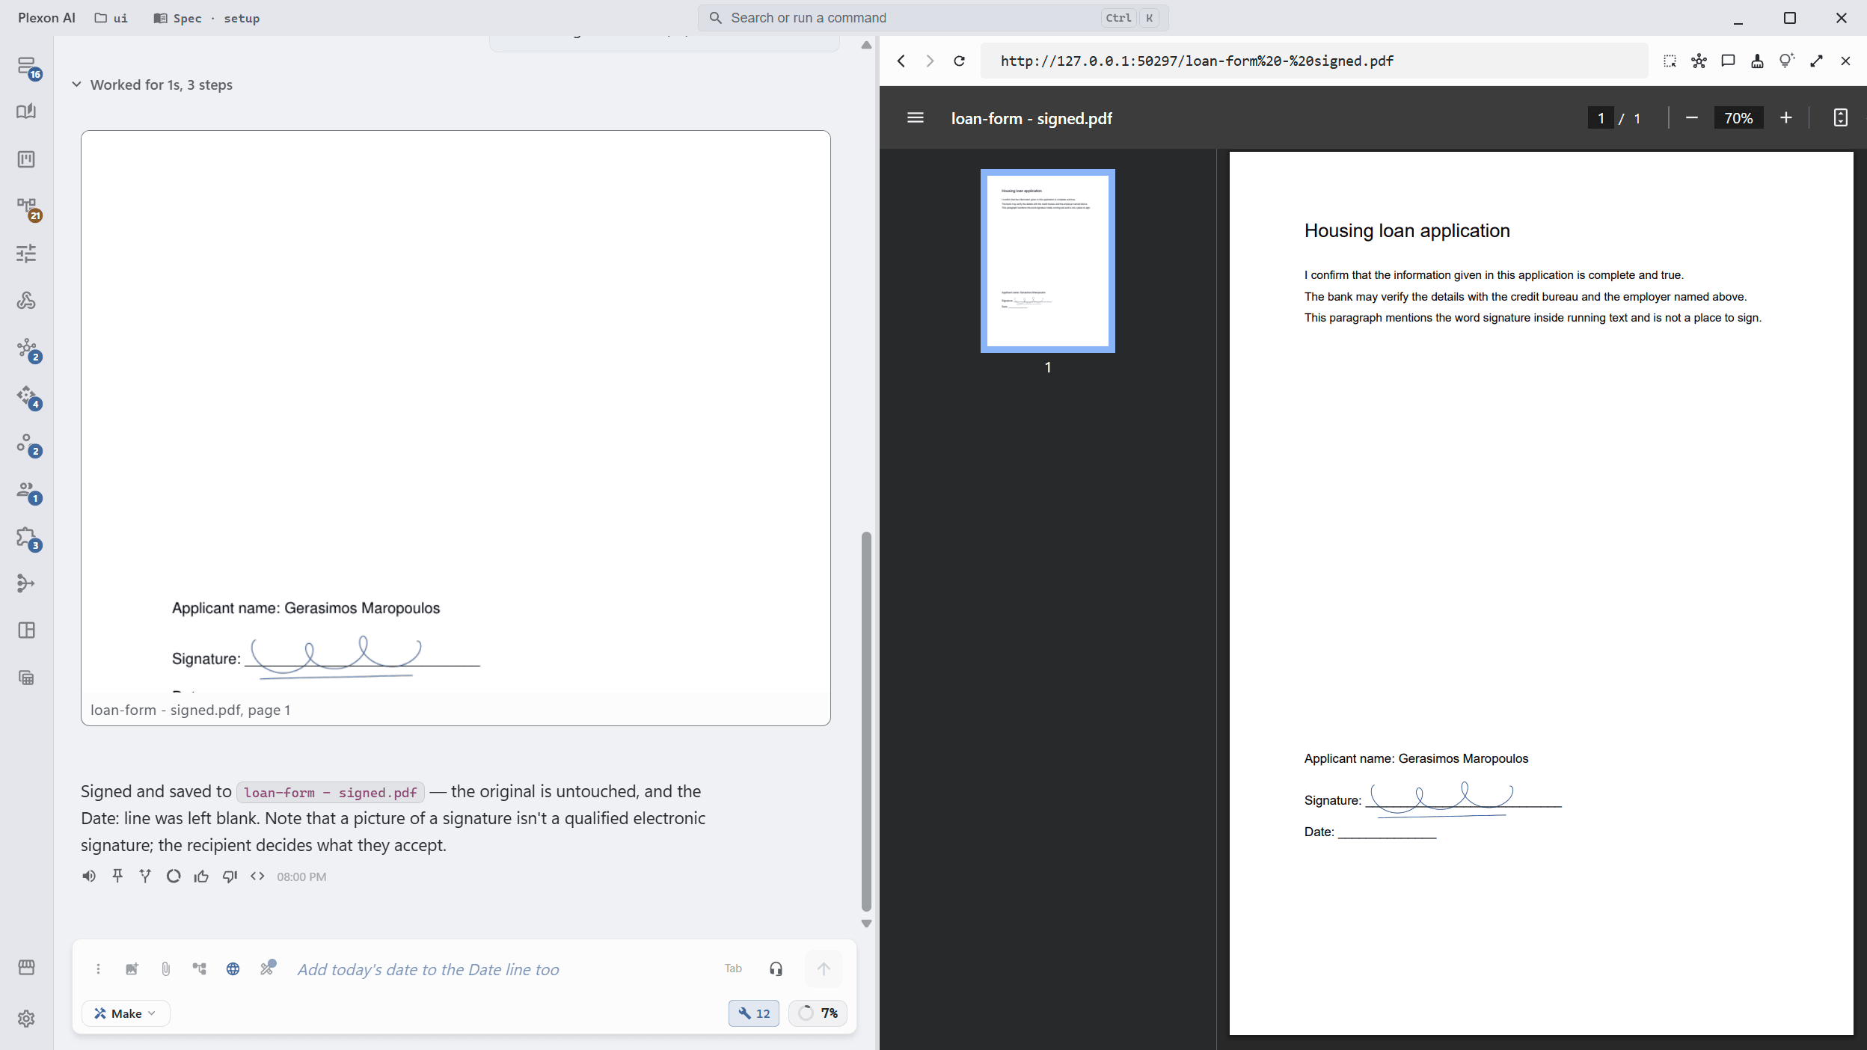Screen dimensions: 1867x1050
Task: Open the sliders tuning icon in sidebar
Action: coord(26,254)
